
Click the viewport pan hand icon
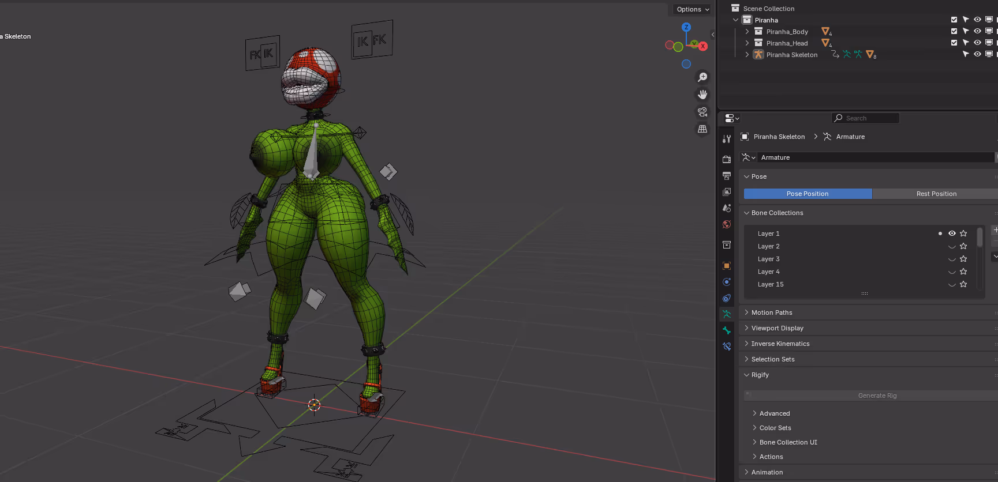pyautogui.click(x=702, y=95)
